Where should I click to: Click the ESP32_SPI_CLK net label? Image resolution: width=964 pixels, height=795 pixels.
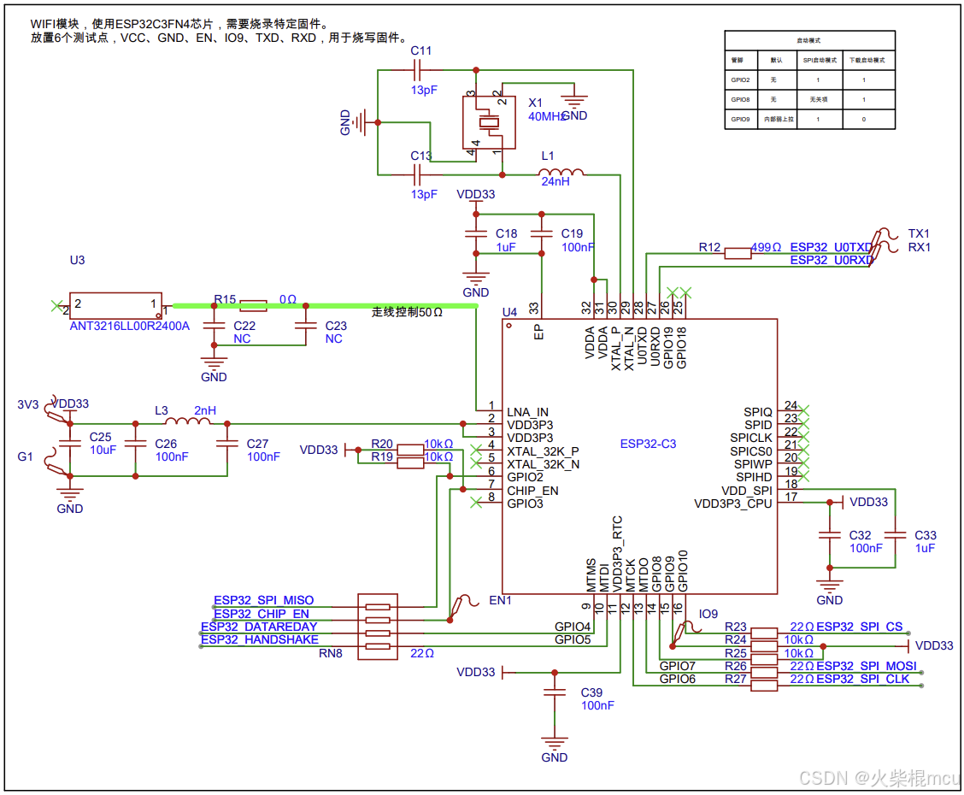click(x=863, y=679)
